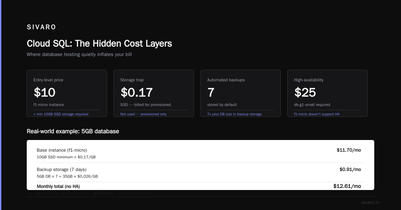Click the subtitle 'Where database hosting quietly inflates your bill'
401x210 pixels.
click(79, 54)
